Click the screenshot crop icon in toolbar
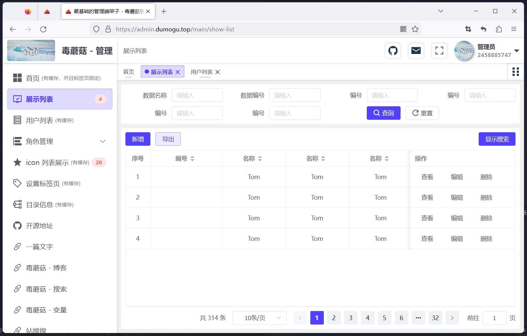The image size is (527, 336). click(468, 29)
